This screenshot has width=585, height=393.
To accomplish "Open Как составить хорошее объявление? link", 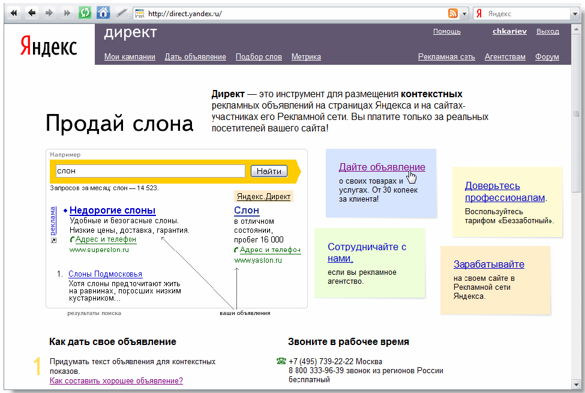I will click(x=116, y=380).
